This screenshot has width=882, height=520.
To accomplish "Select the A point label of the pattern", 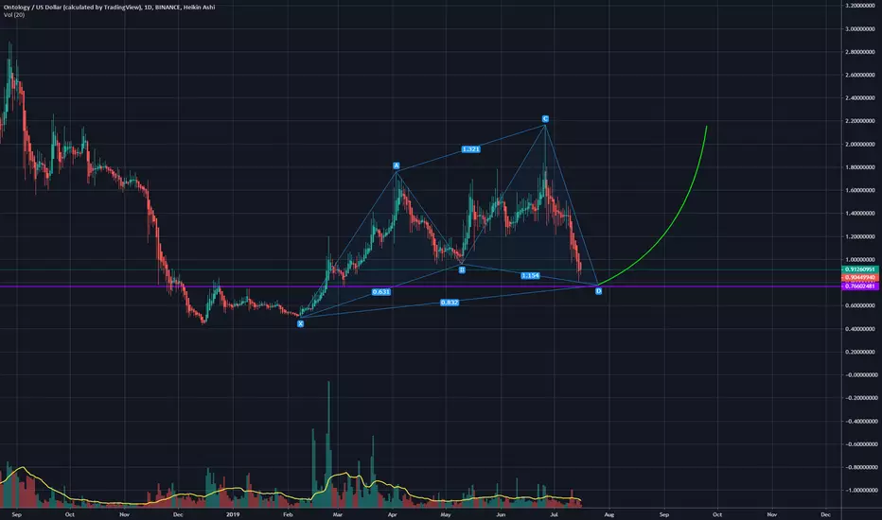I will 396,165.
